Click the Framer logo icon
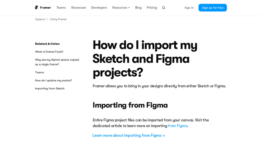 (x=36, y=7)
